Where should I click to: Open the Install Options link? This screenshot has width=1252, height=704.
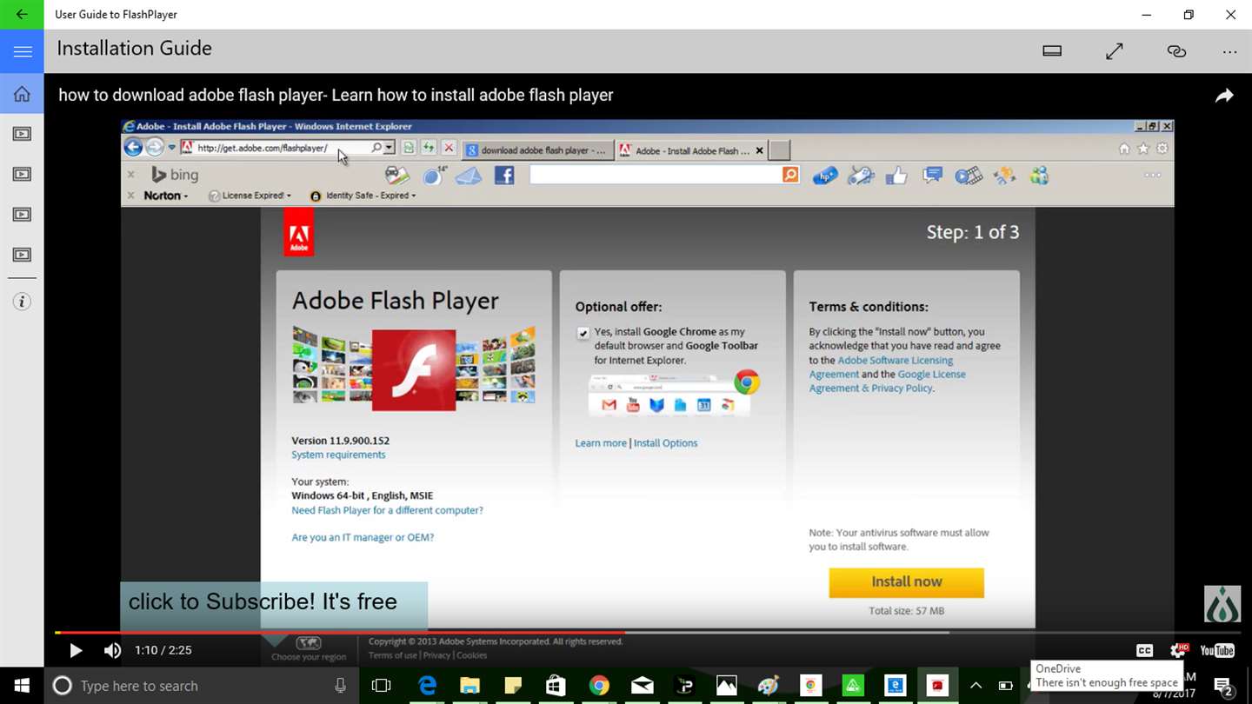tap(665, 443)
